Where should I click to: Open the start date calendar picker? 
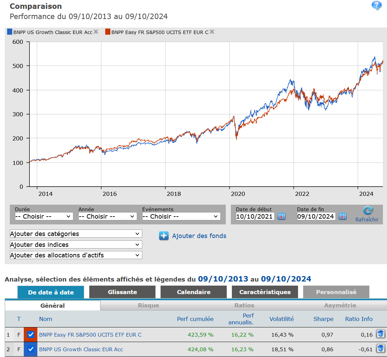tap(281, 216)
